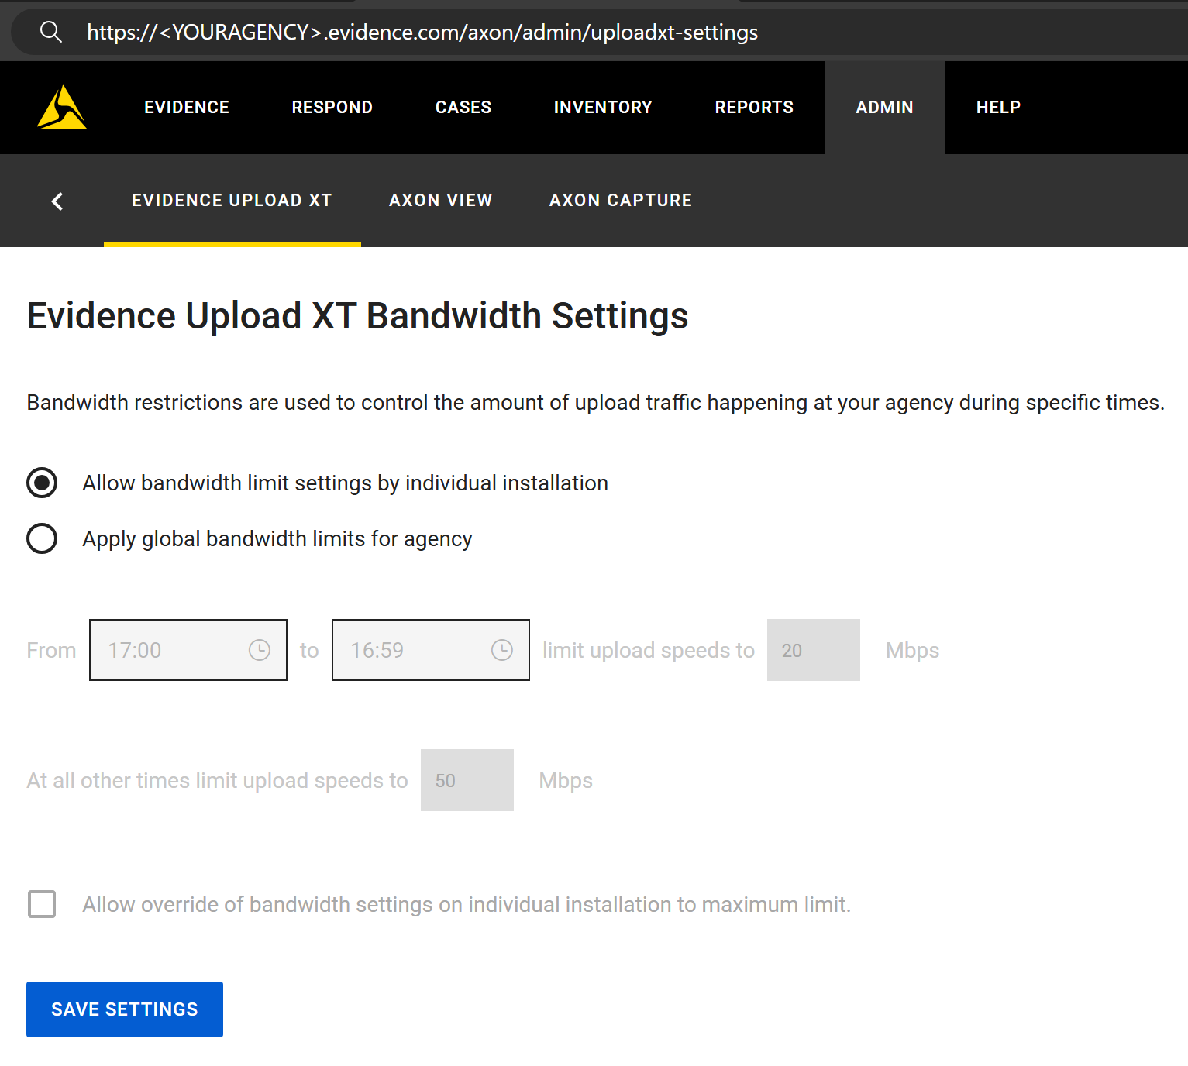Image resolution: width=1188 pixels, height=1066 pixels.
Task: Click the Save Settings button
Action: point(125,1009)
